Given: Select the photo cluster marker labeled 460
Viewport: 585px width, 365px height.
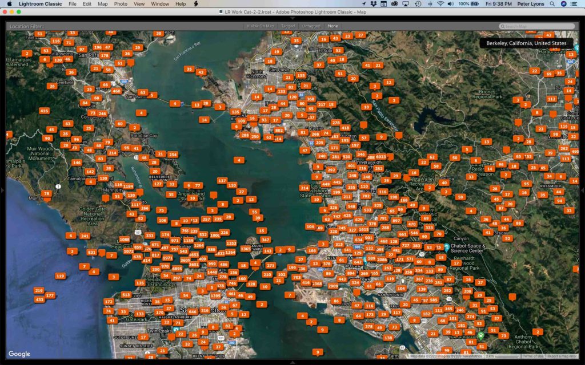Looking at the screenshot, I should [x=117, y=91].
